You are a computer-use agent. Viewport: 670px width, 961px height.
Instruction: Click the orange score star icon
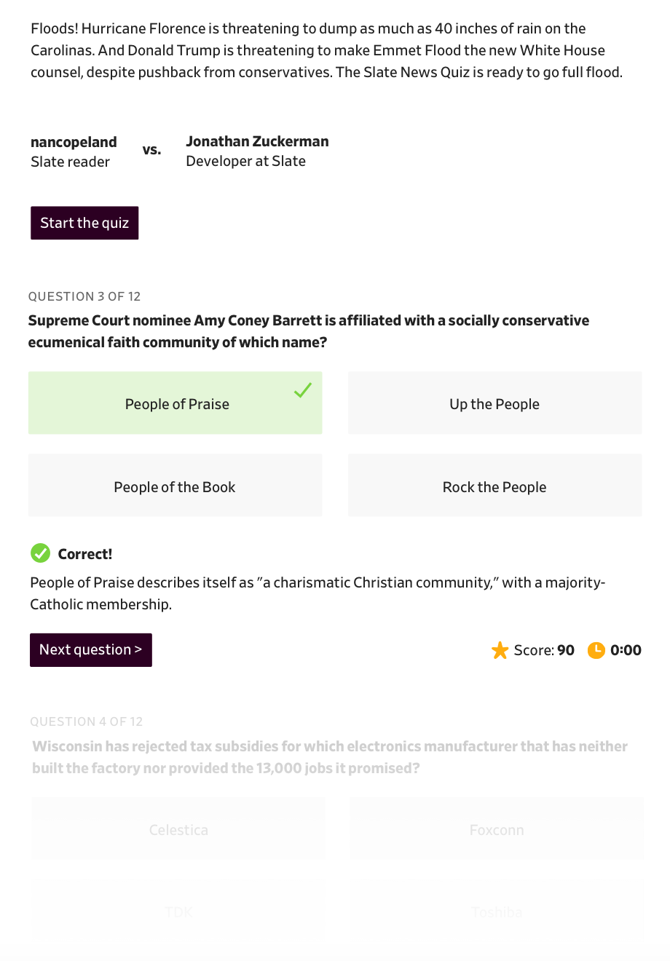(x=500, y=650)
